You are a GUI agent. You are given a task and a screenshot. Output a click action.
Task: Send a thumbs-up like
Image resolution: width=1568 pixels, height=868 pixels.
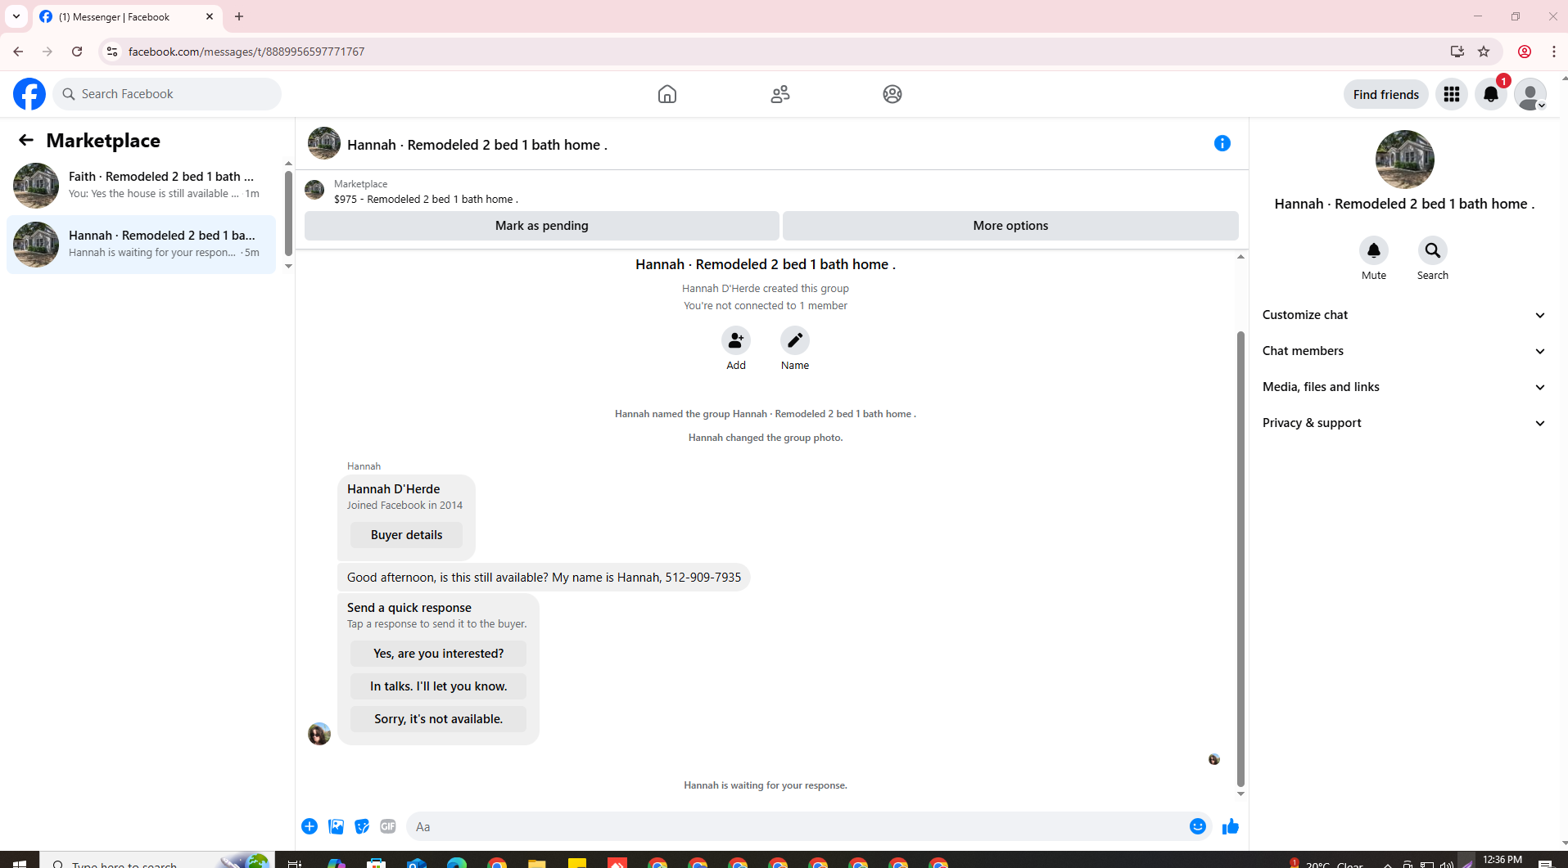pyautogui.click(x=1230, y=826)
